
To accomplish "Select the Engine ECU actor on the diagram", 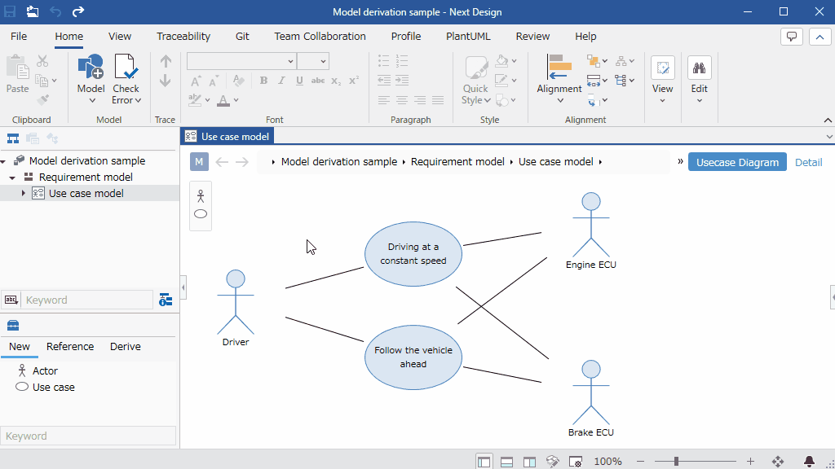I will 591,231.
